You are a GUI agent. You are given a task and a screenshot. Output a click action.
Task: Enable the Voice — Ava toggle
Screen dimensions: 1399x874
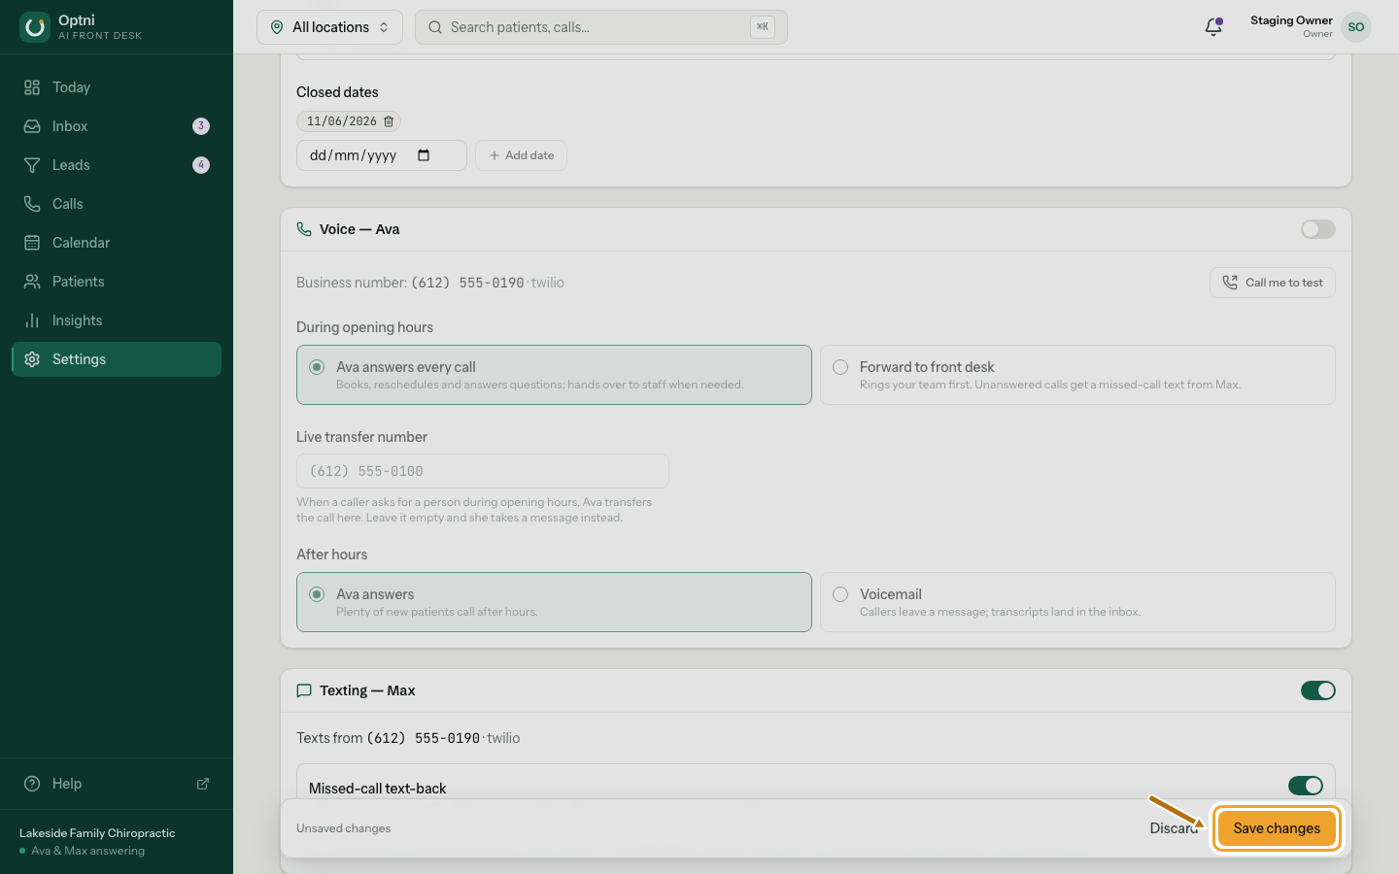(1318, 229)
